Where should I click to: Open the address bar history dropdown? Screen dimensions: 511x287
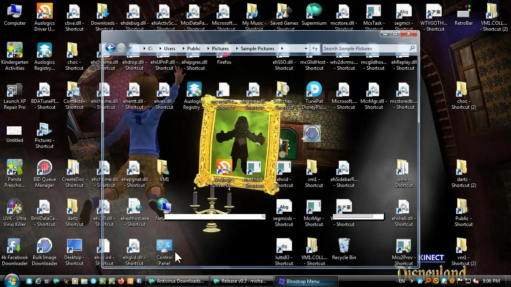click(x=306, y=49)
